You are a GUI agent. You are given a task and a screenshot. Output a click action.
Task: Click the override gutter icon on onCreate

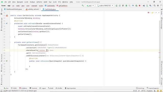pyautogui.click(x=7, y=24)
